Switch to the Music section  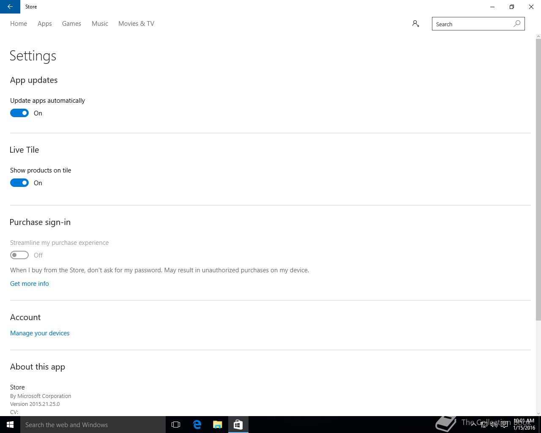[x=100, y=24]
